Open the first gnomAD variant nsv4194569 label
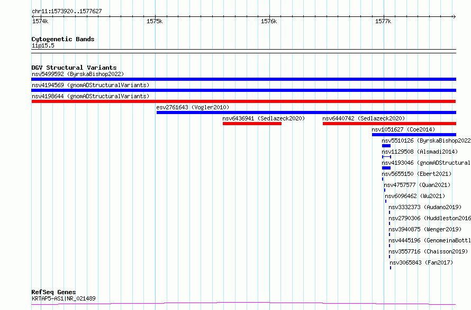This screenshot has width=471, height=310. [x=90, y=85]
